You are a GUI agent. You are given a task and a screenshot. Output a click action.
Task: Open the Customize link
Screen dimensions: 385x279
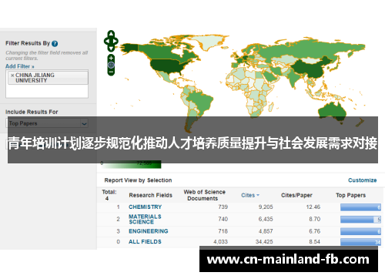coord(363,180)
